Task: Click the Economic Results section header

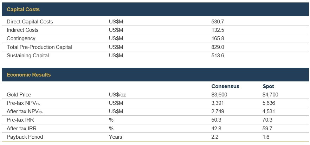Action: click(x=29, y=75)
